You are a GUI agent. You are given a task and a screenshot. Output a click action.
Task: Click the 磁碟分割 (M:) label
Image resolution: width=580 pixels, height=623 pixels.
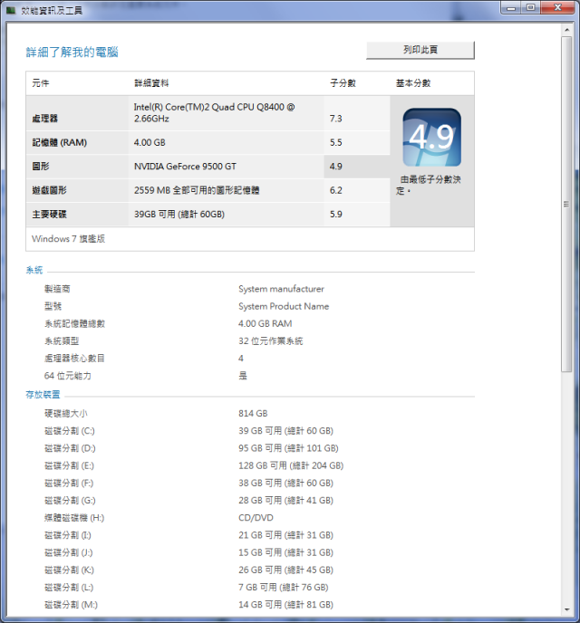[71, 605]
